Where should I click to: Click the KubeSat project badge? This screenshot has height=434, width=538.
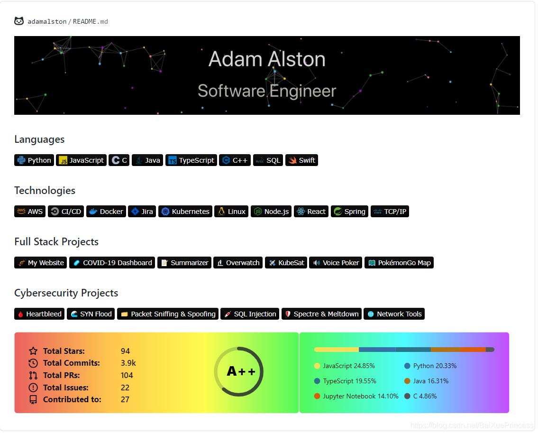(x=286, y=263)
